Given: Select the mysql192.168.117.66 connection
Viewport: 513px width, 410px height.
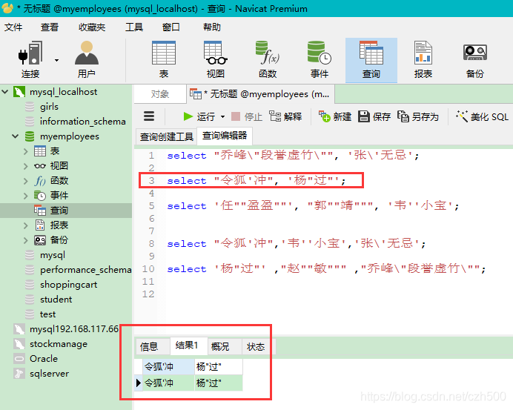Looking at the screenshot, I should (74, 329).
